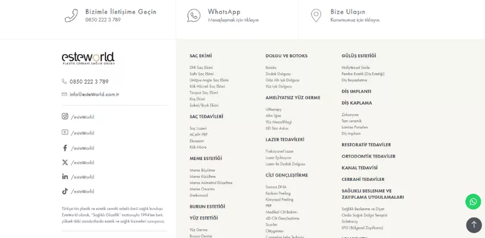Click the LinkedIn icon

coord(65,177)
